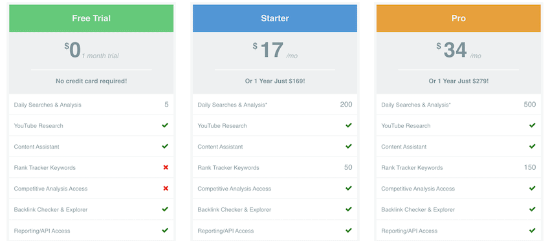Click the Pro $34 /mo price
The image size is (550, 241).
pos(459,50)
